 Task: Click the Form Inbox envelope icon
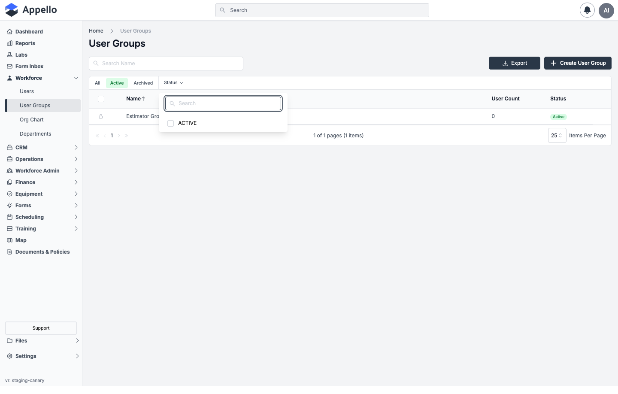tap(9, 67)
